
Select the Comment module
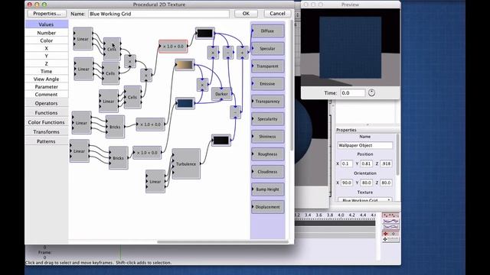(x=46, y=95)
